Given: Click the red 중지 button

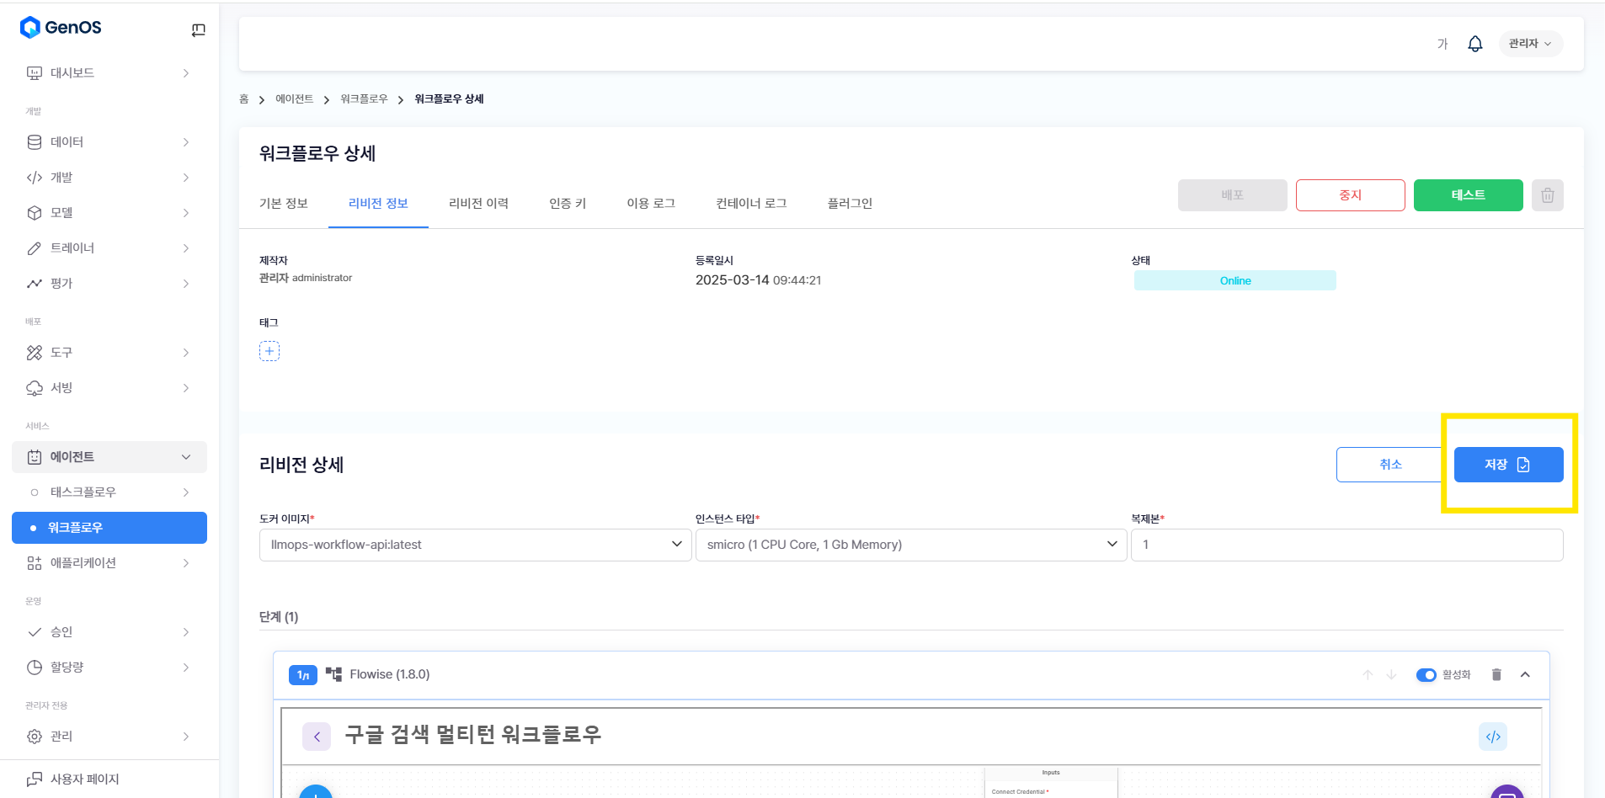Looking at the screenshot, I should (1350, 195).
